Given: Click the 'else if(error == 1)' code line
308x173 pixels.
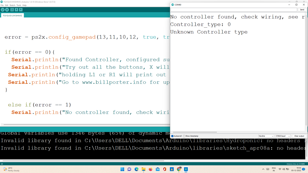Looking at the screenshot, I should point(39,105).
